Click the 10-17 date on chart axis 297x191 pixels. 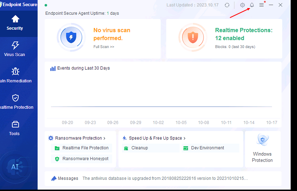272,123
